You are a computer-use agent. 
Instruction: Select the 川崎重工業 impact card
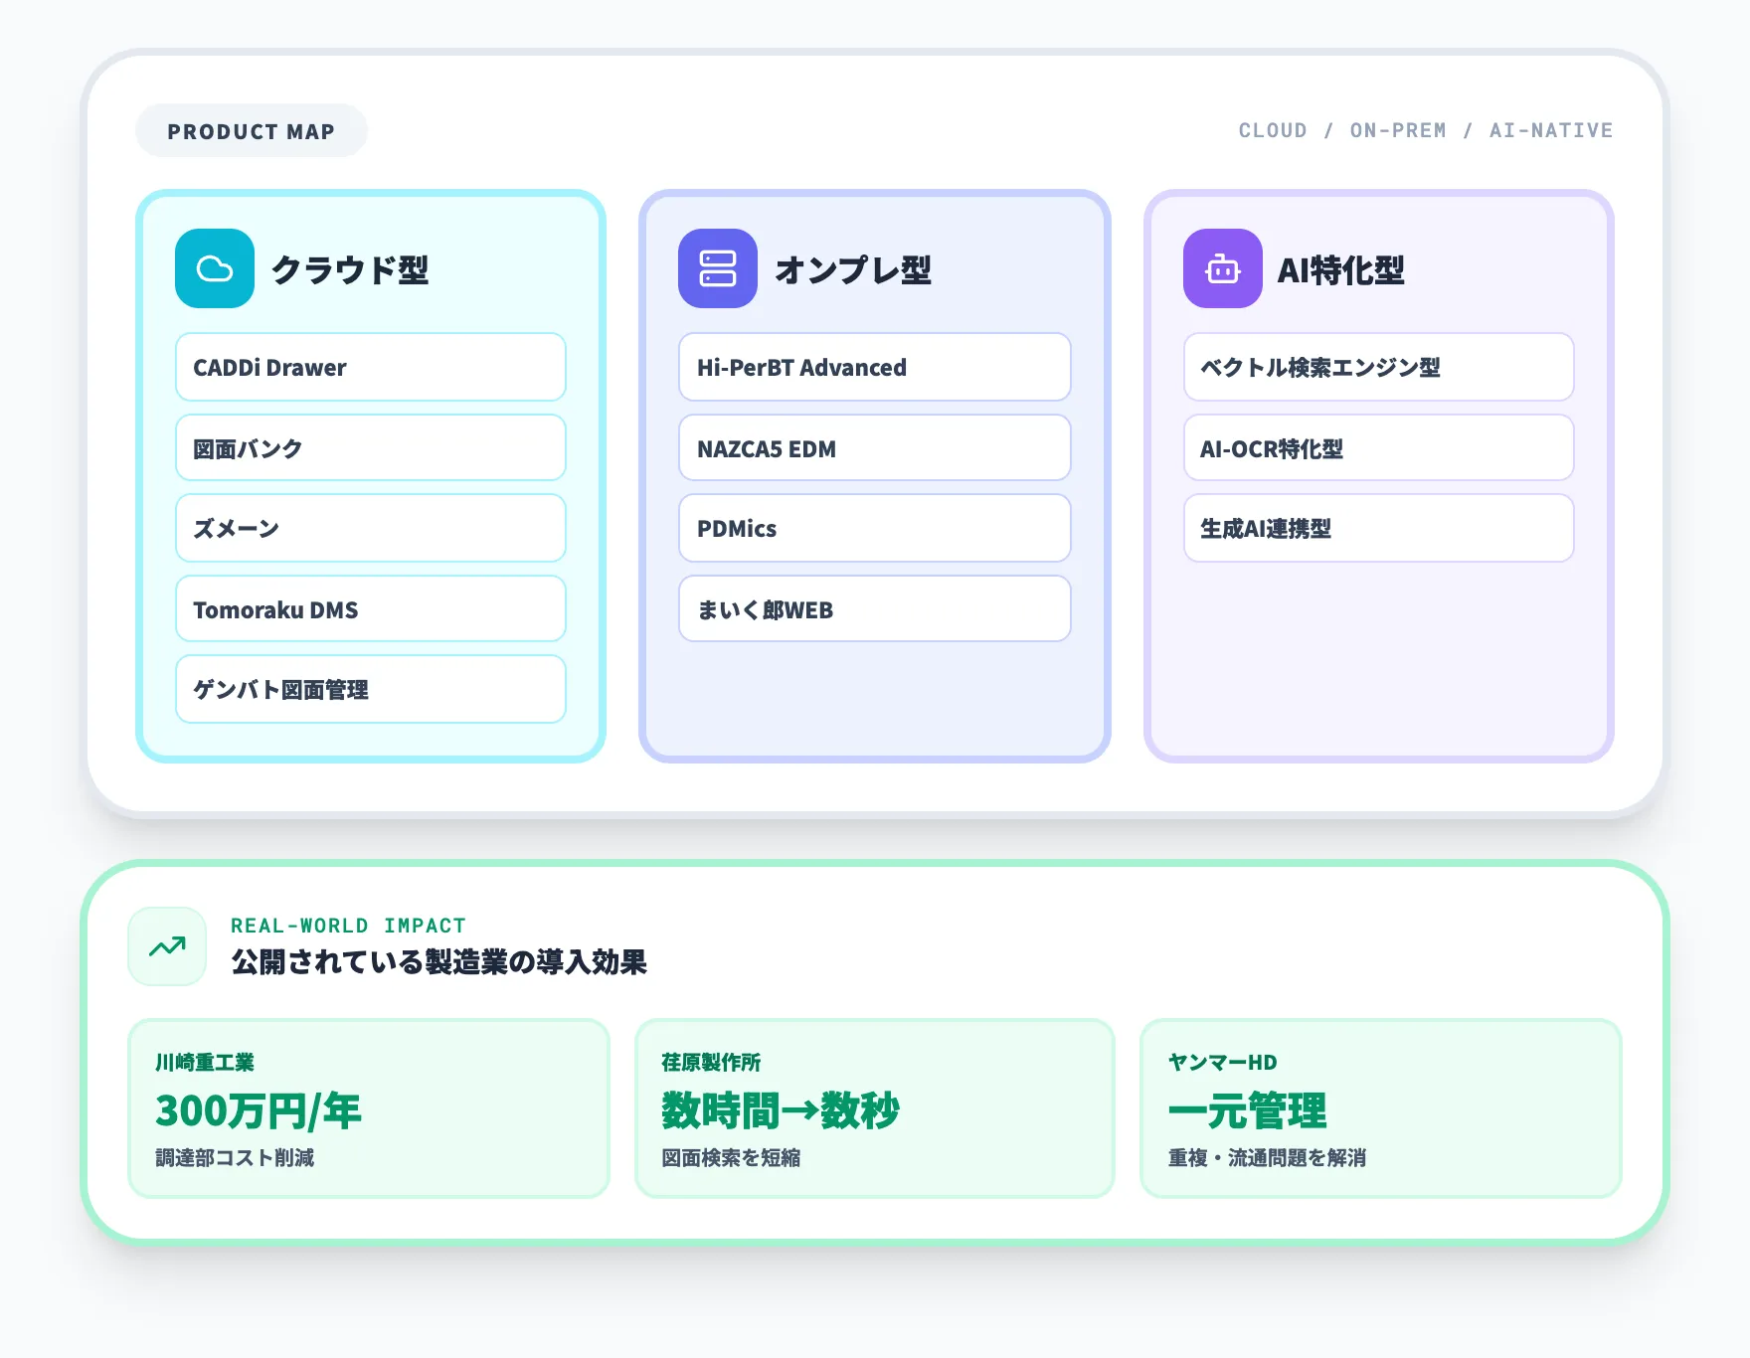tap(369, 1107)
